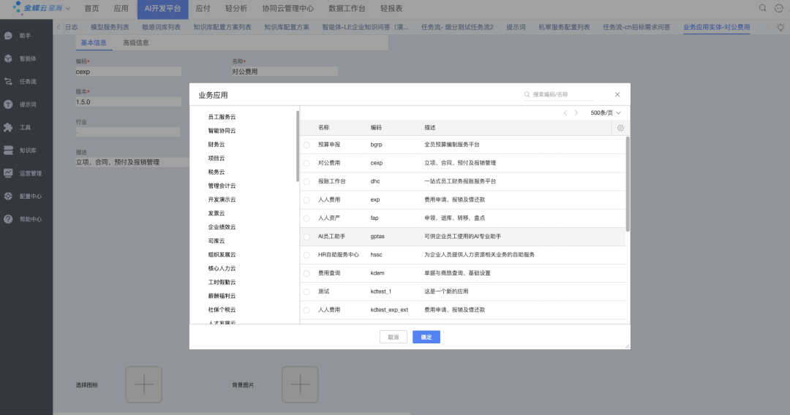Open the 应用 top menu
This screenshot has width=790, height=415.
click(x=121, y=9)
